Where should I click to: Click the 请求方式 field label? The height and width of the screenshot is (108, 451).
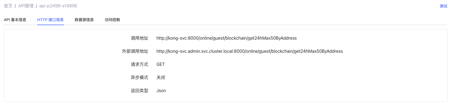pyautogui.click(x=140, y=64)
